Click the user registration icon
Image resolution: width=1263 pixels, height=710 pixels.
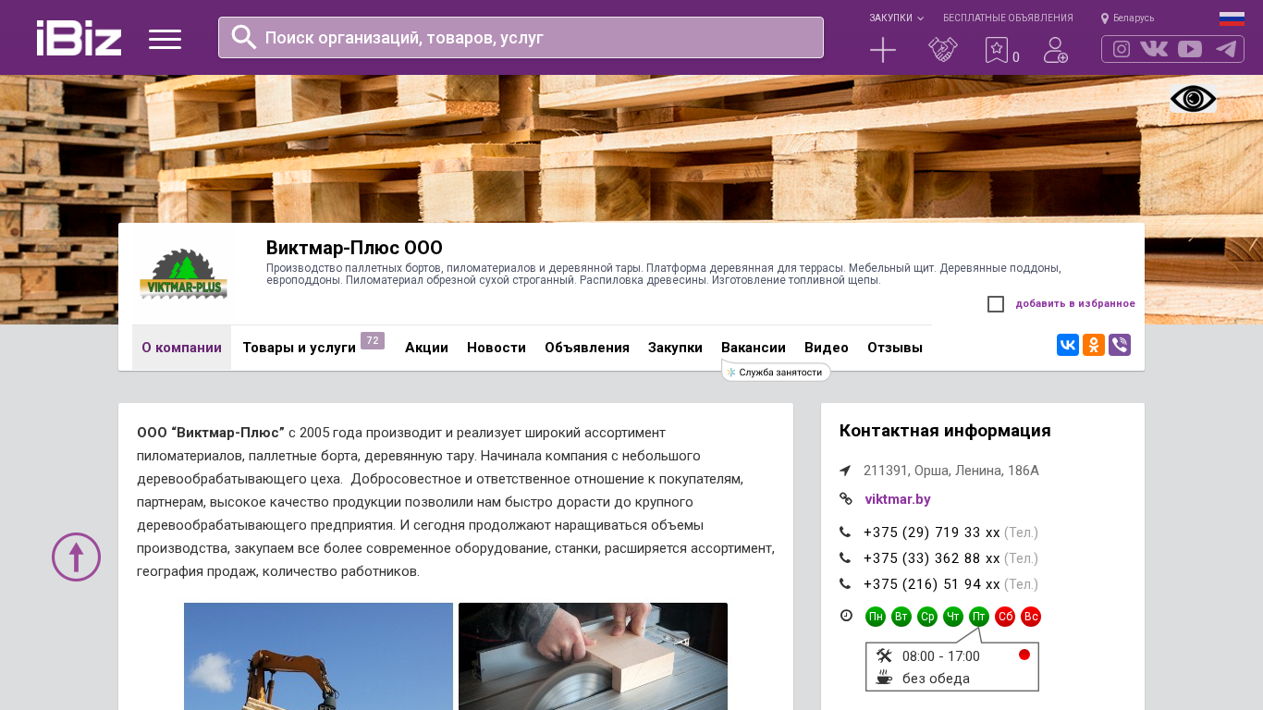(1056, 50)
